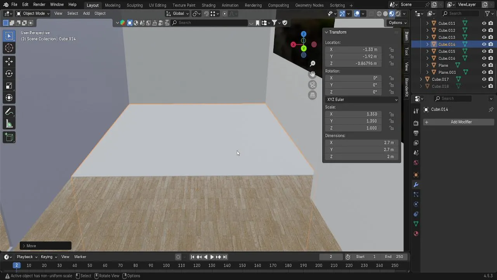Select the Scale tool
This screenshot has width=497, height=280.
coord(9,86)
